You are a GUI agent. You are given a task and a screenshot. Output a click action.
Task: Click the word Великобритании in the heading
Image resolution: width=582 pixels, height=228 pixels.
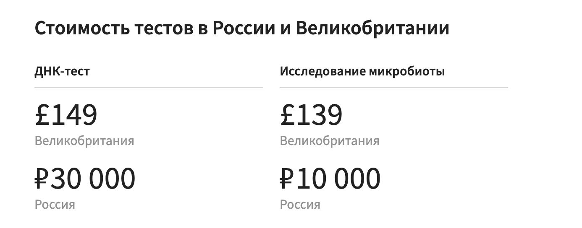click(373, 28)
